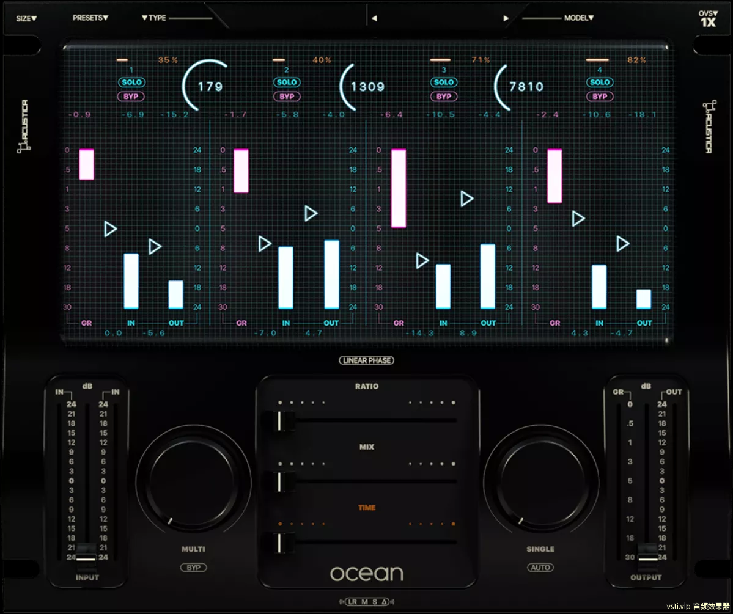Bypass band 3 with BYP

pyautogui.click(x=444, y=97)
